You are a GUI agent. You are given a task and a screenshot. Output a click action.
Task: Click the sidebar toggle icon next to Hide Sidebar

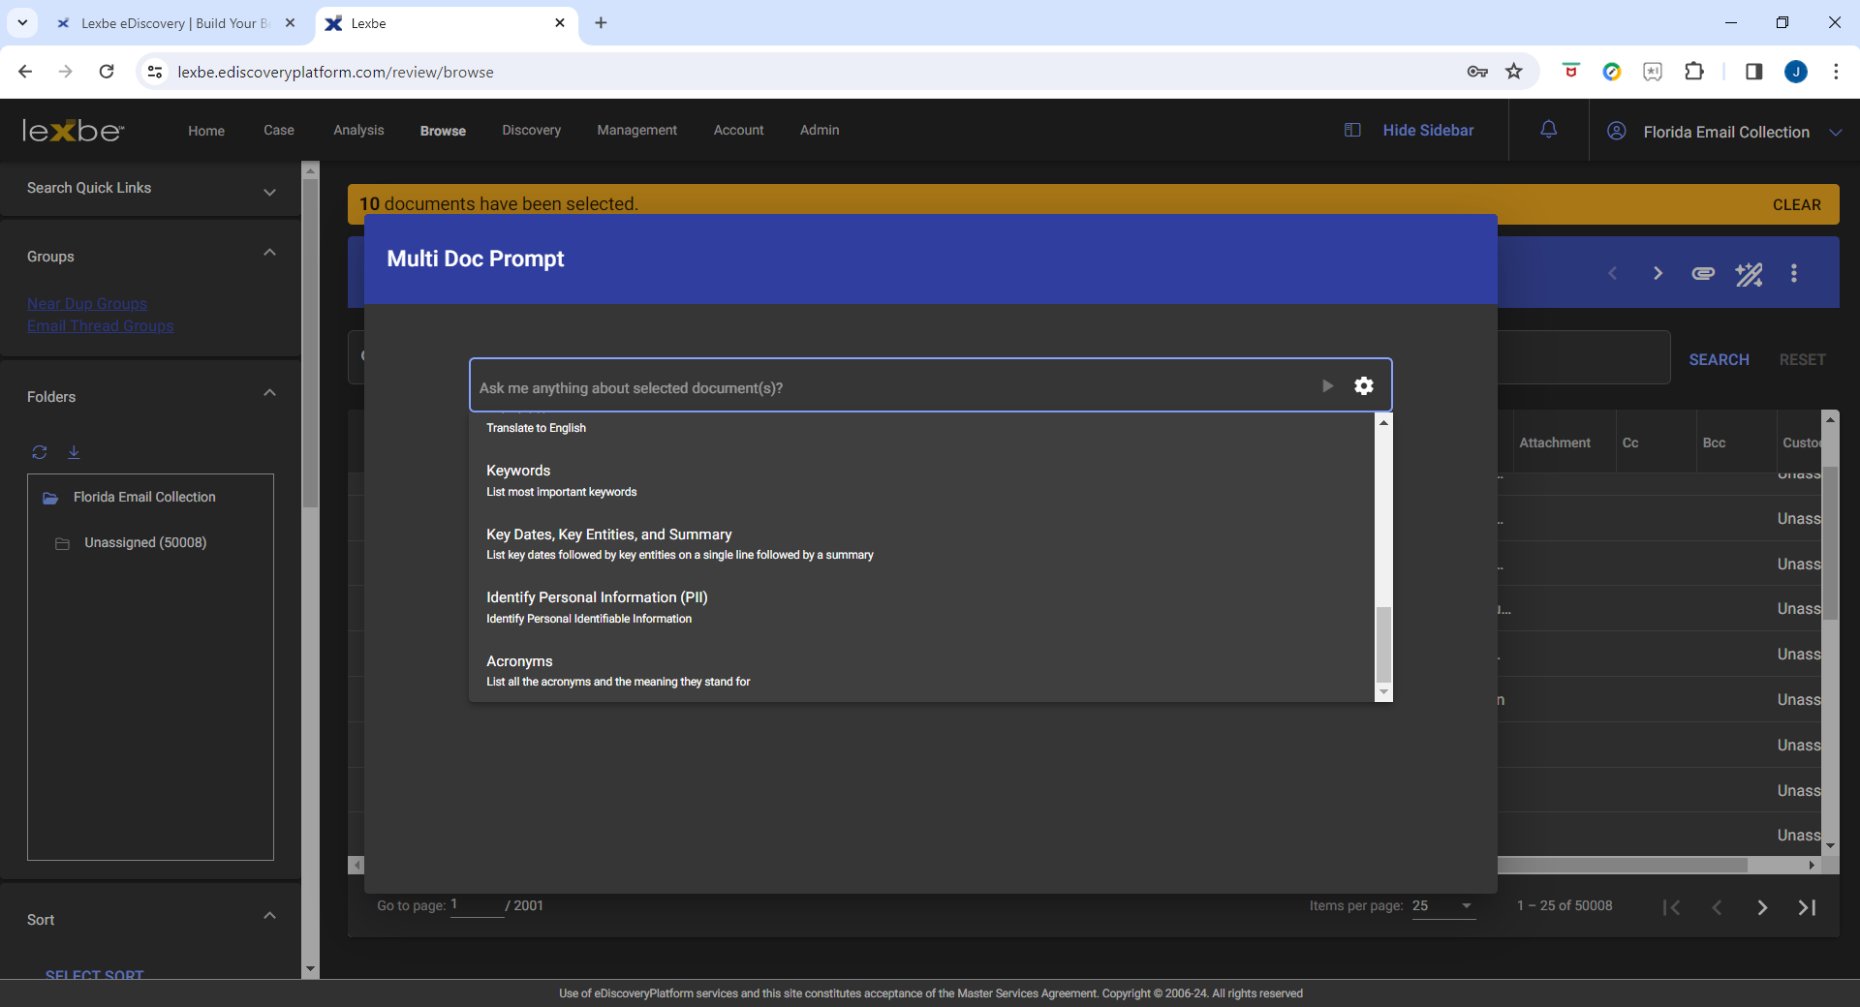tap(1351, 130)
